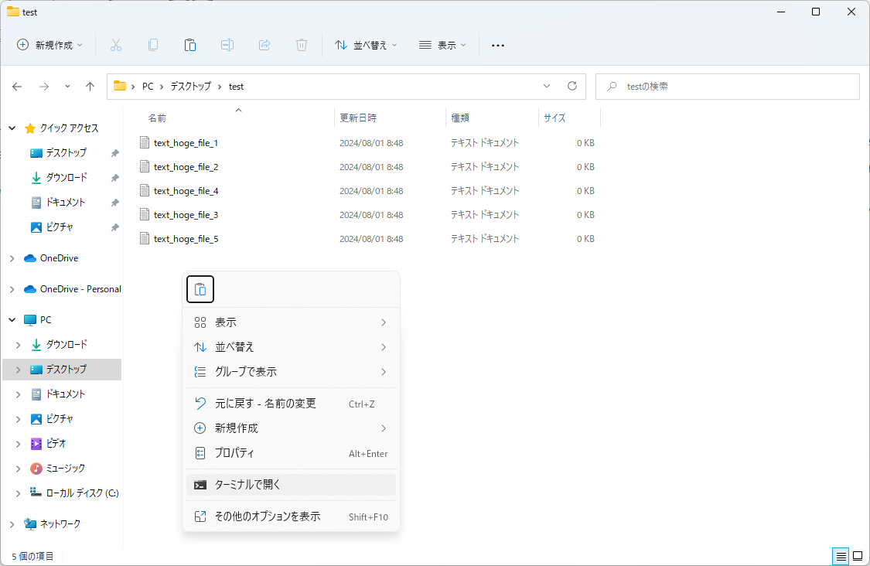Choose プロパティ from the context menu
This screenshot has height=566, width=870.
click(291, 453)
